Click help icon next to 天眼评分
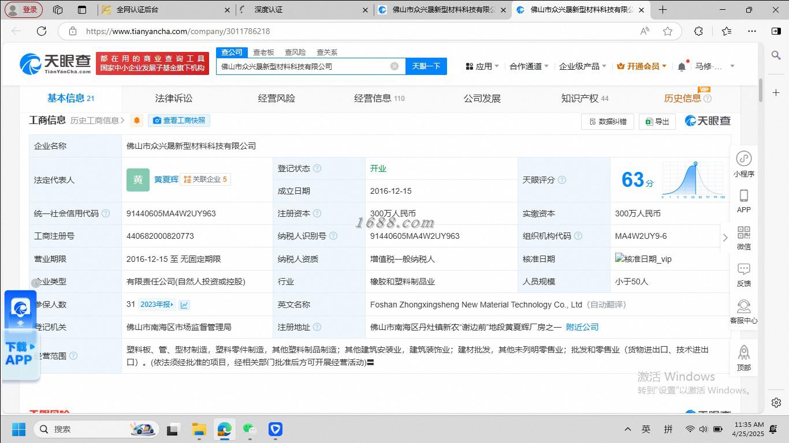Image resolution: width=789 pixels, height=443 pixels. pyautogui.click(x=562, y=180)
